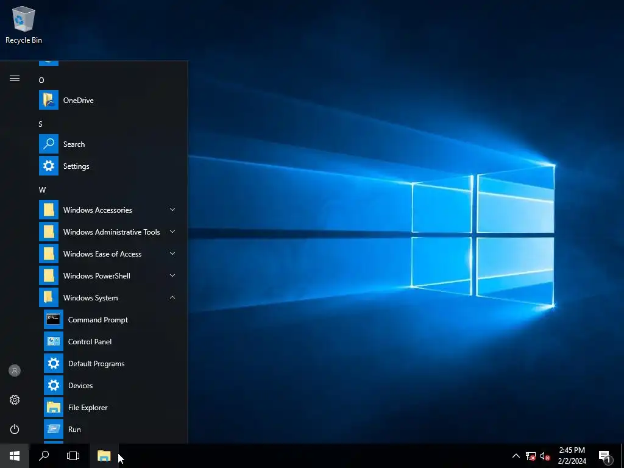Click the Power button in Start menu
The height and width of the screenshot is (468, 624).
point(15,429)
